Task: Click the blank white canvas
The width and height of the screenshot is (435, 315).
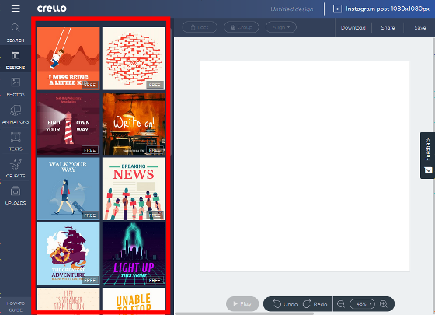Action: 304,166
